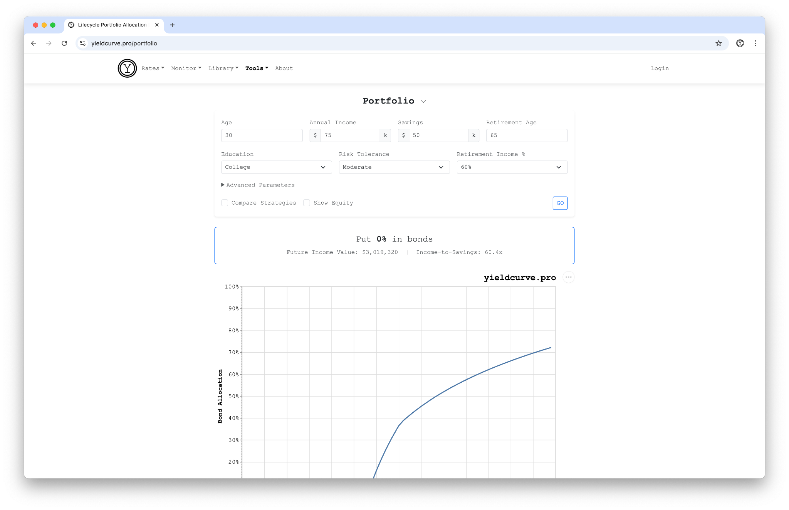Open the Rates menu
This screenshot has height=510, width=789.
click(x=153, y=68)
